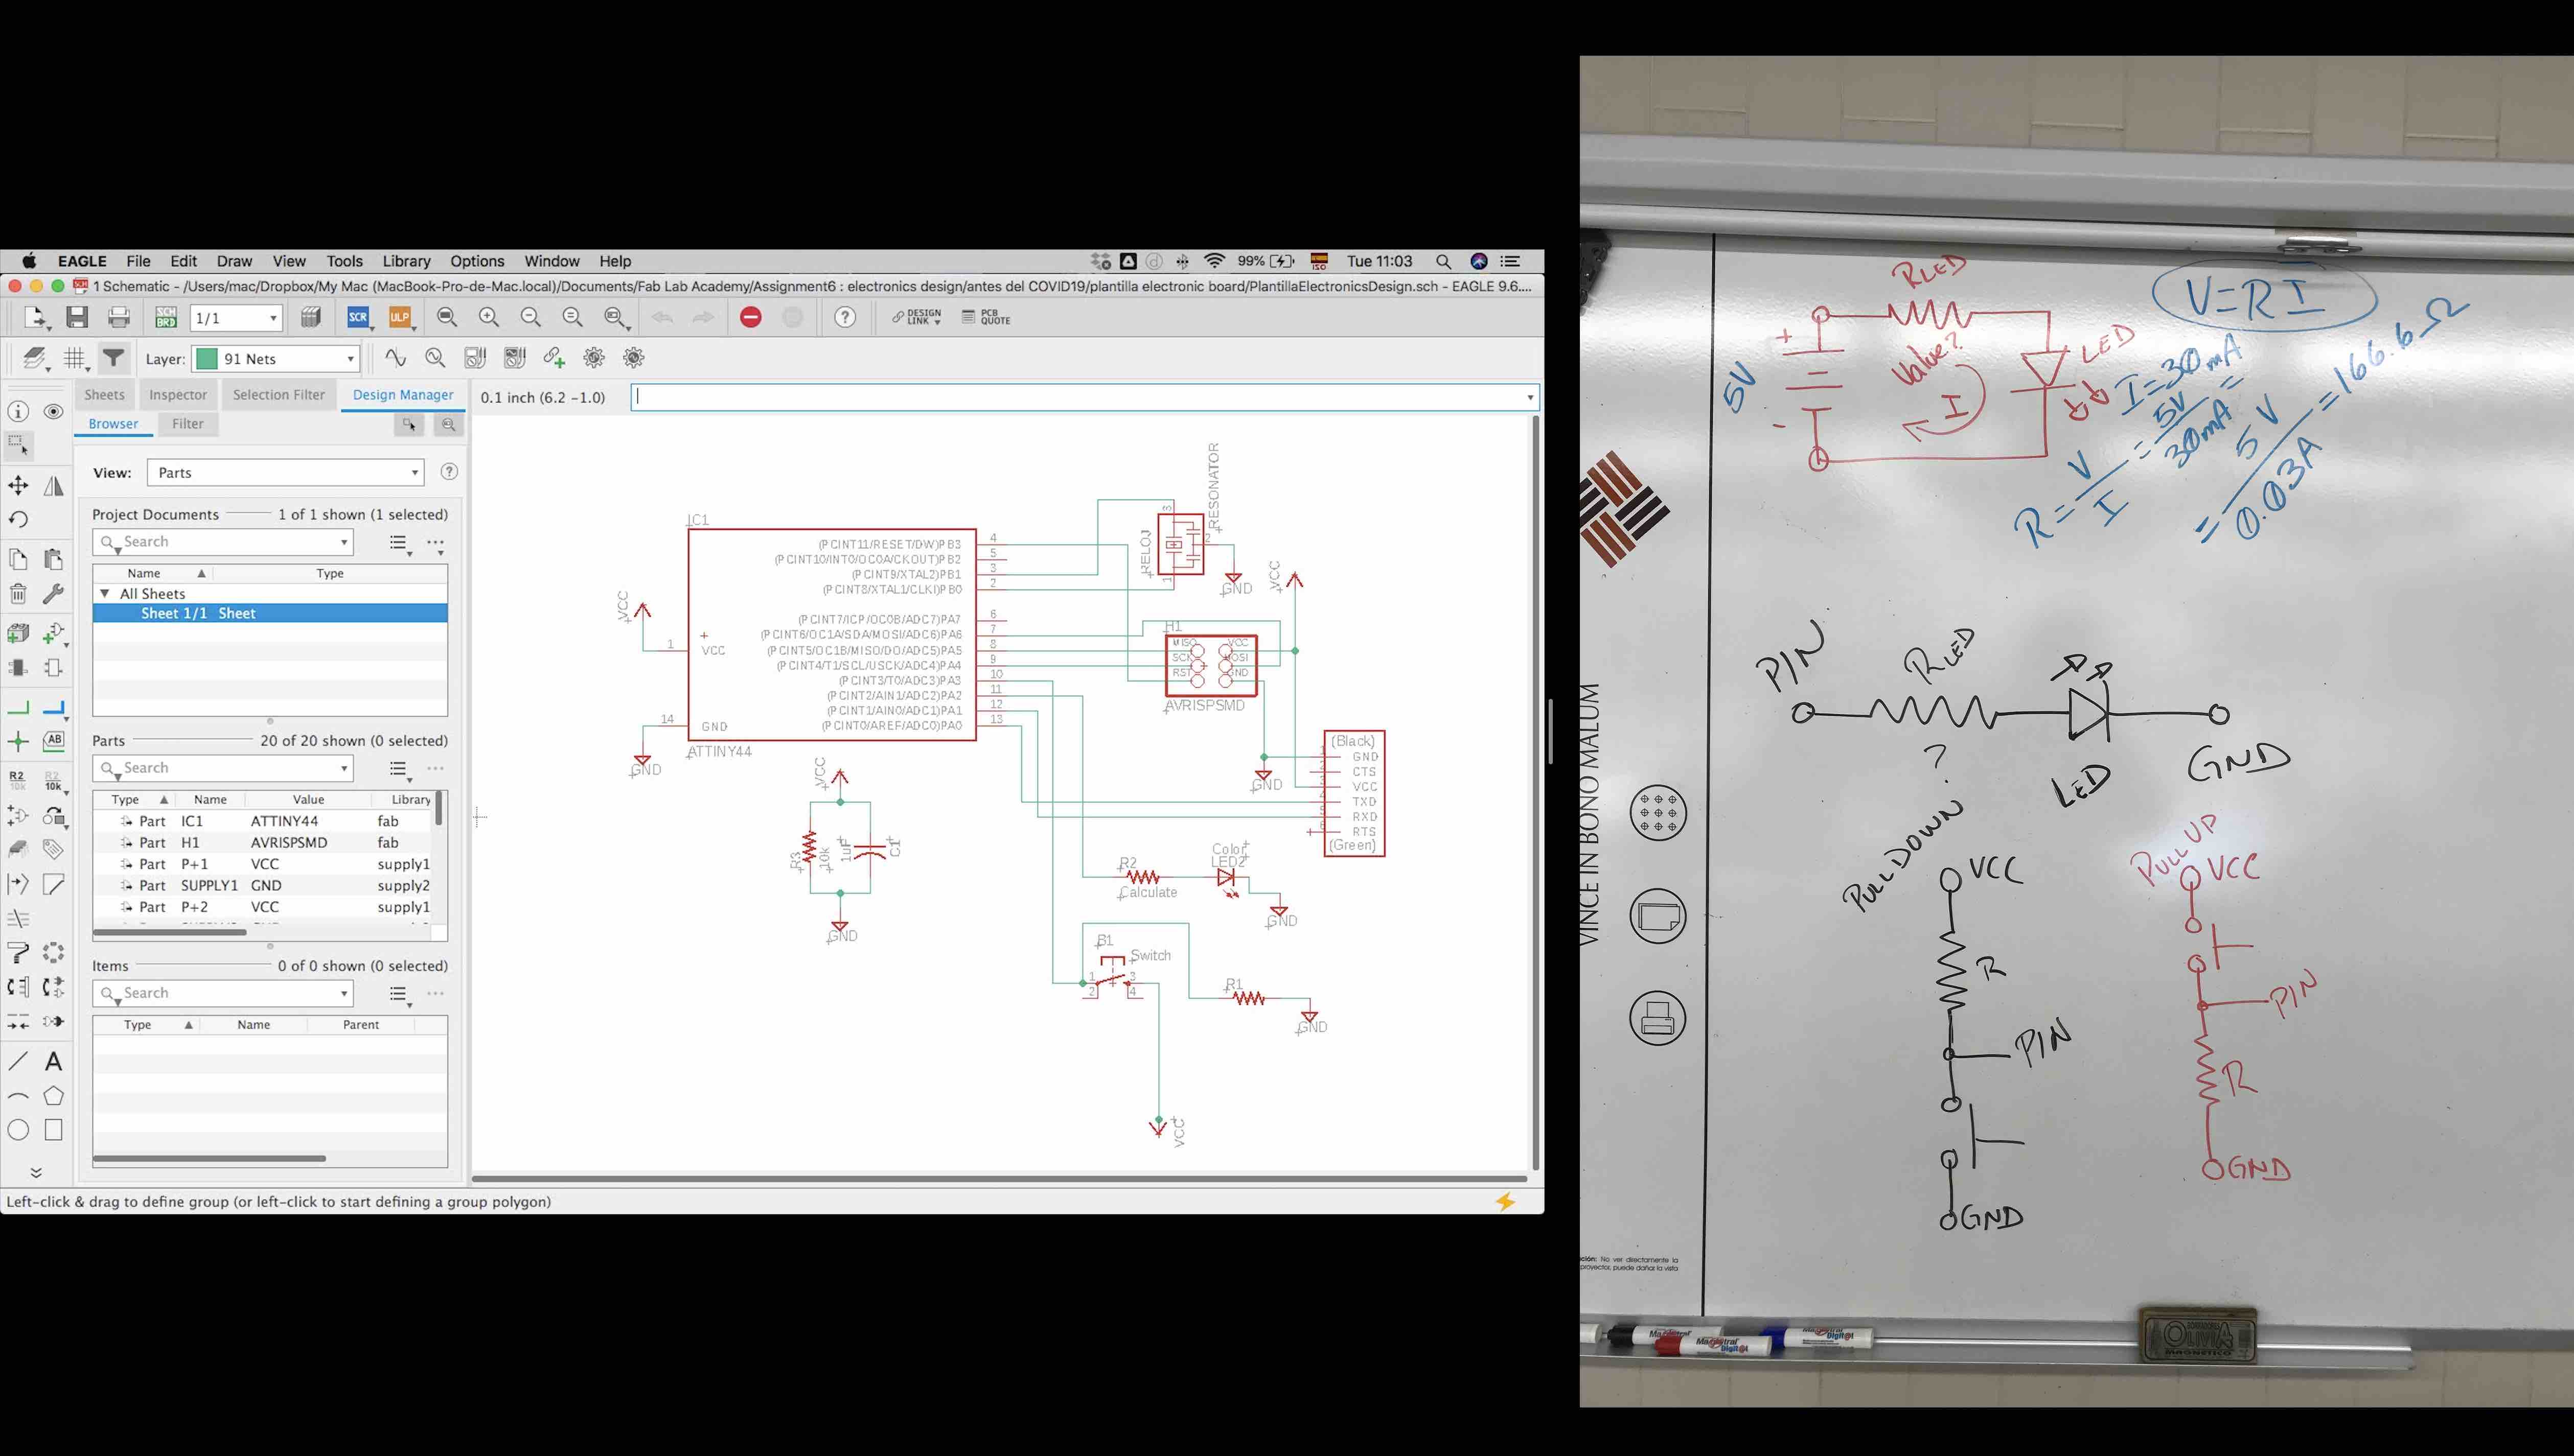Select the Delete trash tool
Image resolution: width=2574 pixels, height=1456 pixels.
pos(18,594)
